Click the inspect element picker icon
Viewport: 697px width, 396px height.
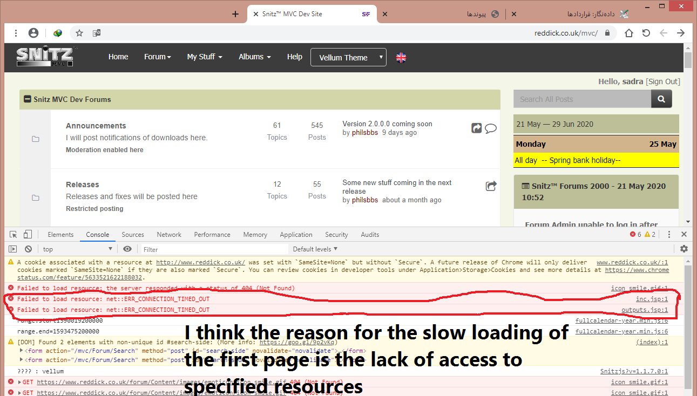click(x=13, y=235)
